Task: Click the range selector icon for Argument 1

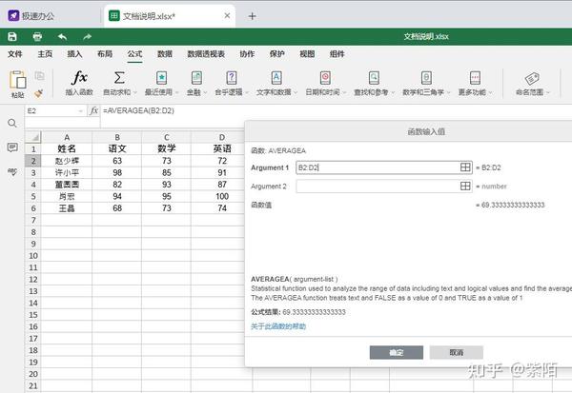Action: tap(465, 167)
